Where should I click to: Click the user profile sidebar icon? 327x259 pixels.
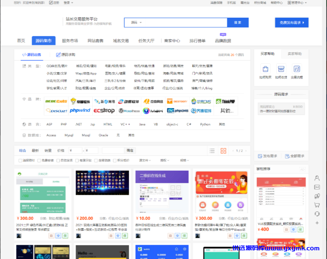click(x=317, y=178)
